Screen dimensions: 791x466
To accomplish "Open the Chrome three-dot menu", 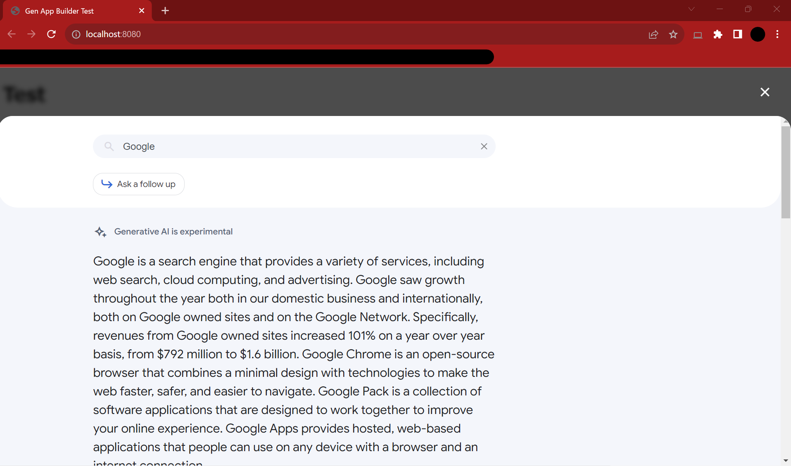I will click(x=777, y=34).
